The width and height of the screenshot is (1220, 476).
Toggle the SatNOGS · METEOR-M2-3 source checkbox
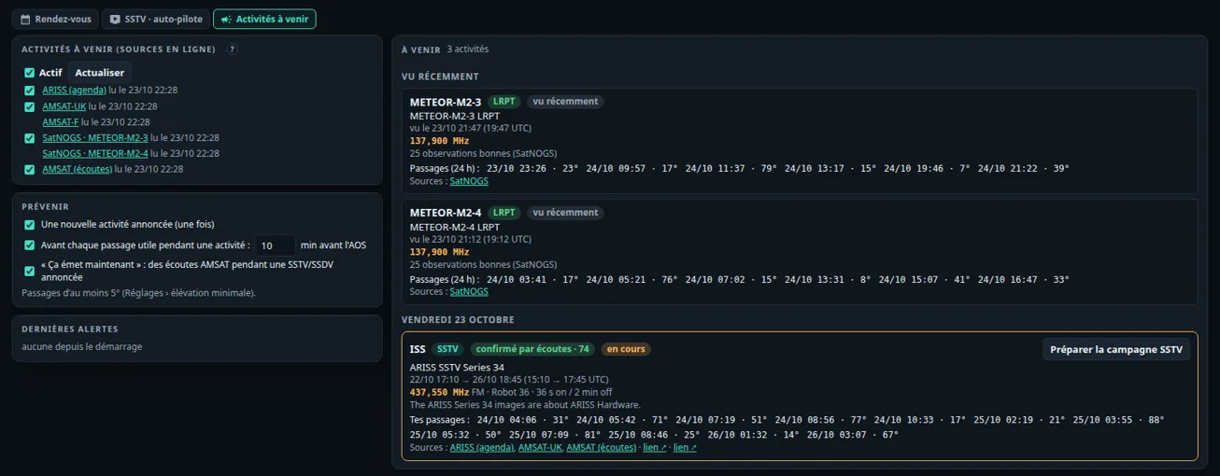click(x=29, y=138)
